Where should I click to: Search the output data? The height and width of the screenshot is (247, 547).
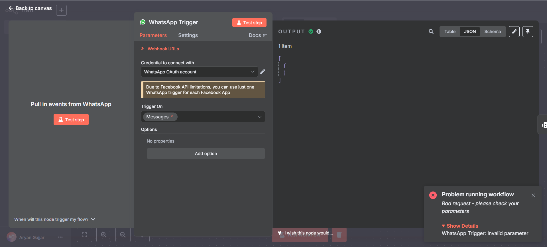coord(431,32)
